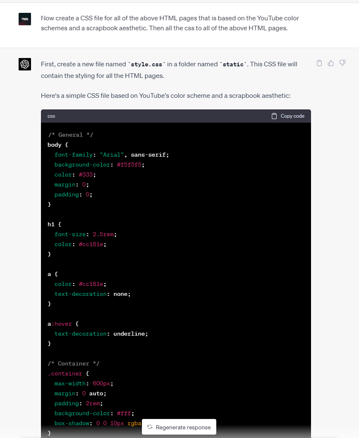
Task: Click the css language label on code block
Action: 51,116
